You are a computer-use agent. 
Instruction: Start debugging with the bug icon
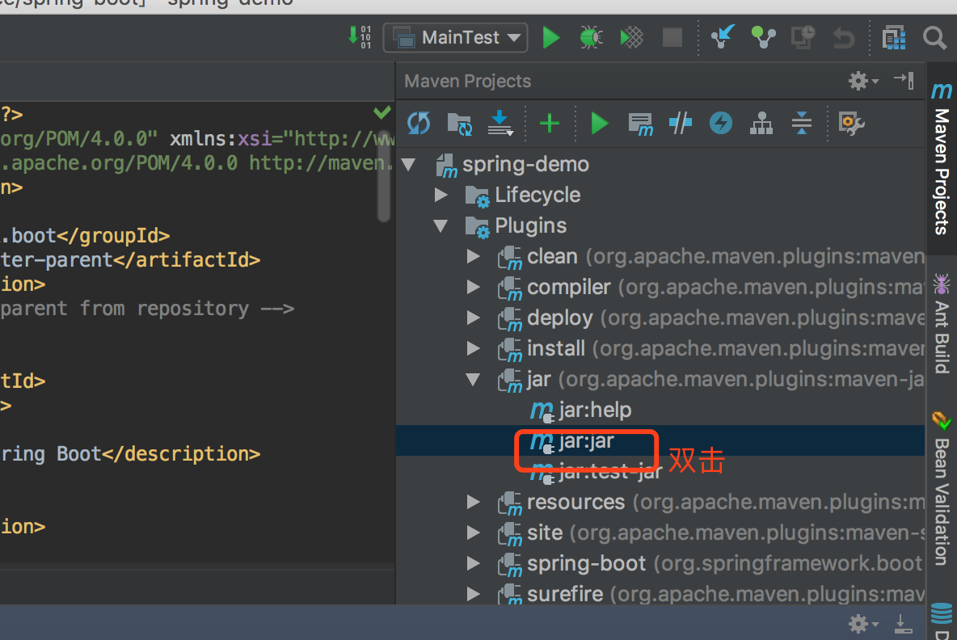point(591,38)
